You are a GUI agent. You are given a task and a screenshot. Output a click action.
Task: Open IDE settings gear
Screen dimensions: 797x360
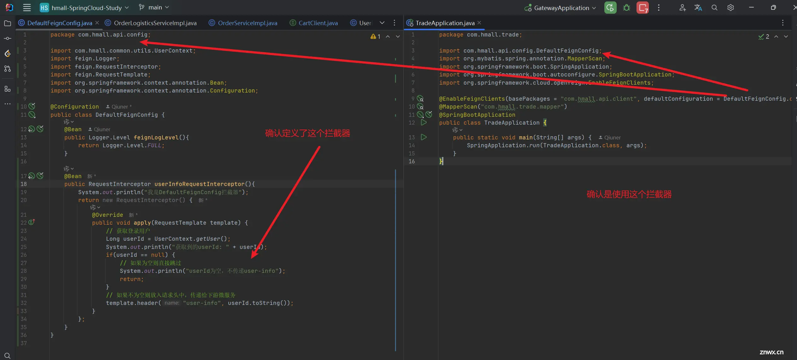(x=730, y=8)
